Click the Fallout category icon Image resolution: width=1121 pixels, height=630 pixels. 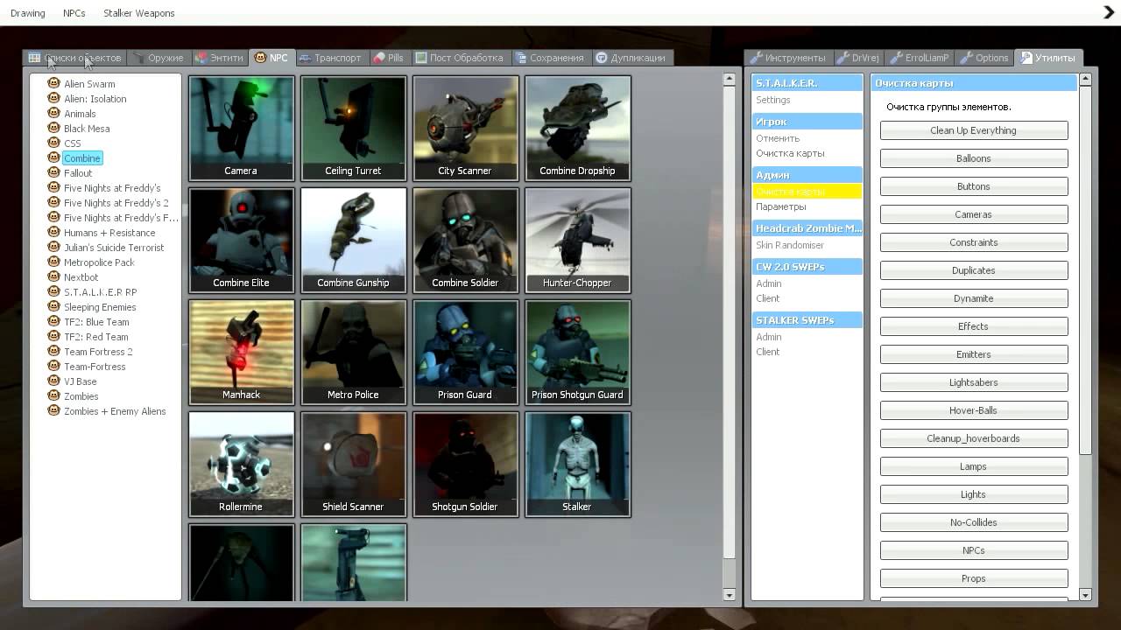54,173
